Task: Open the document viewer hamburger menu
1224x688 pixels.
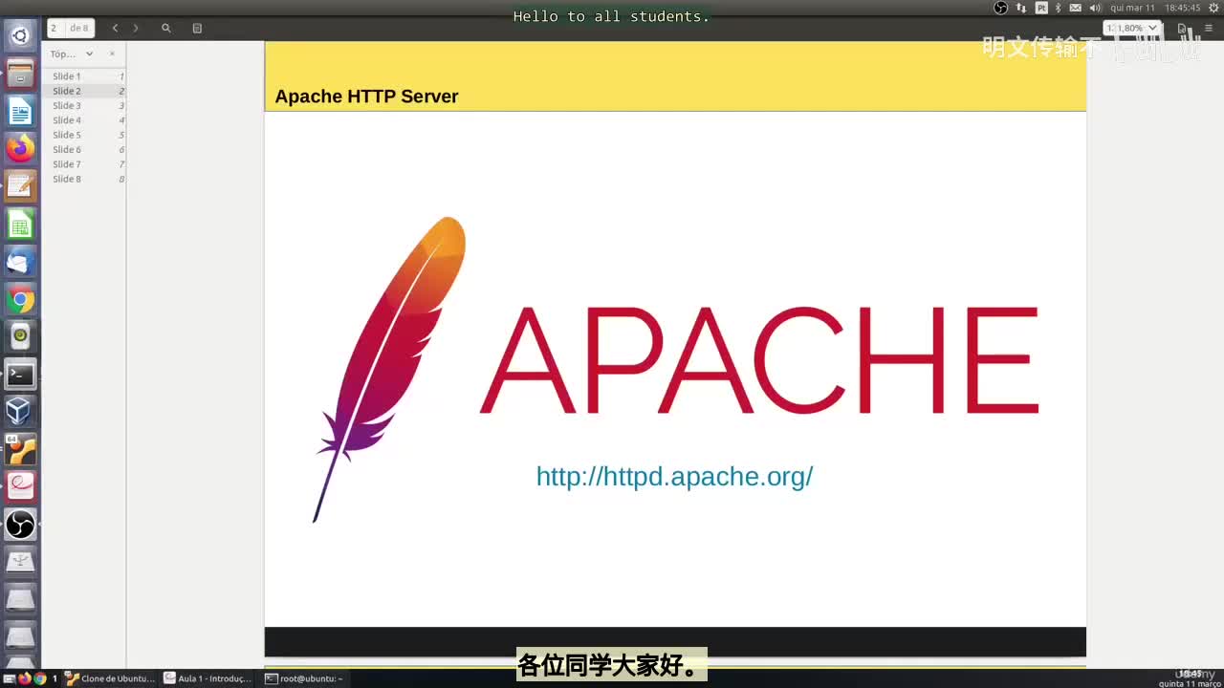Action: pos(1209,29)
